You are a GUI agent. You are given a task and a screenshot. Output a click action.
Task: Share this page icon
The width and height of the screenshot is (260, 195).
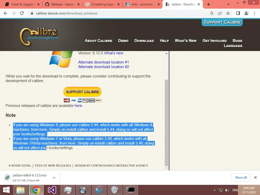[x=220, y=13]
